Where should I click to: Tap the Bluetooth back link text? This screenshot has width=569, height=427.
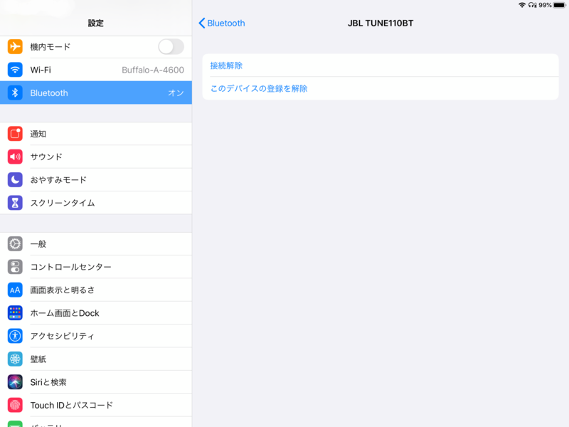click(225, 23)
